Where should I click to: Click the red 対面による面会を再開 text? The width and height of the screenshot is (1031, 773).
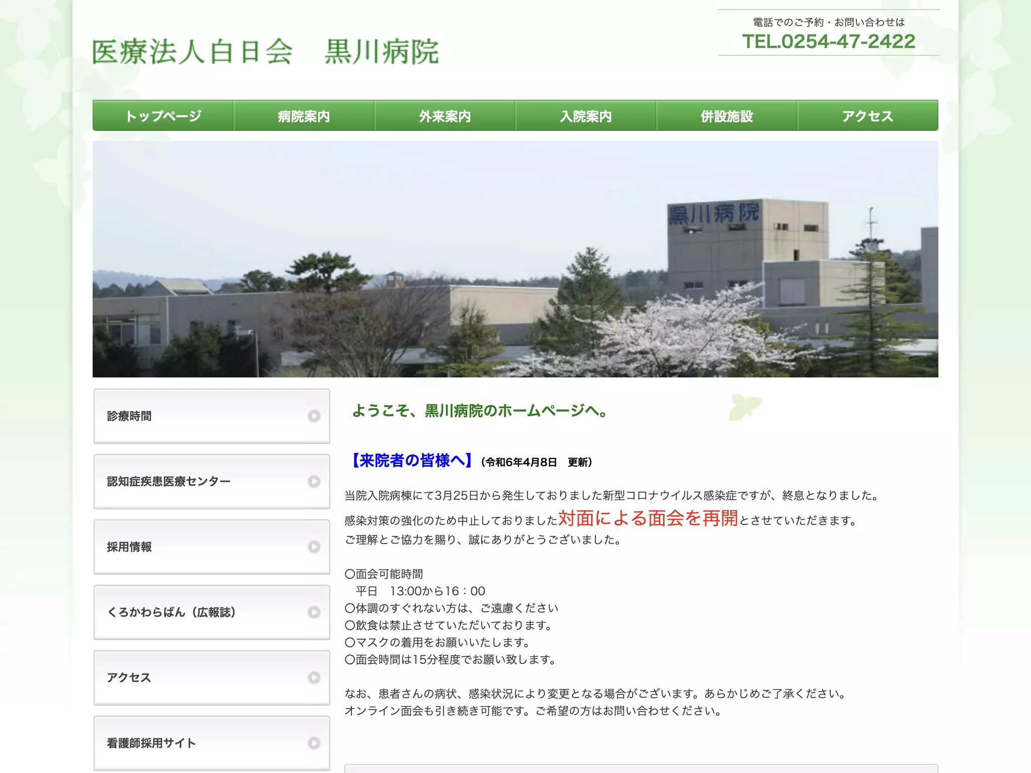(648, 518)
